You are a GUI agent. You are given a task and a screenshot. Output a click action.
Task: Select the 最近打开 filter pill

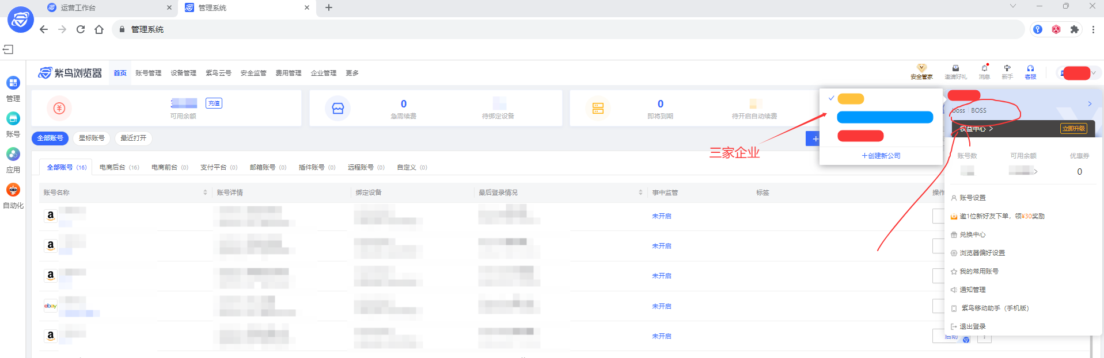[134, 138]
